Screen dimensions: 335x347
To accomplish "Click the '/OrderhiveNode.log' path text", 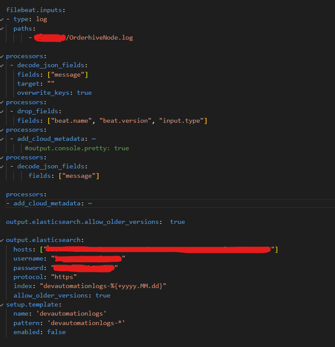I will click(x=99, y=37).
